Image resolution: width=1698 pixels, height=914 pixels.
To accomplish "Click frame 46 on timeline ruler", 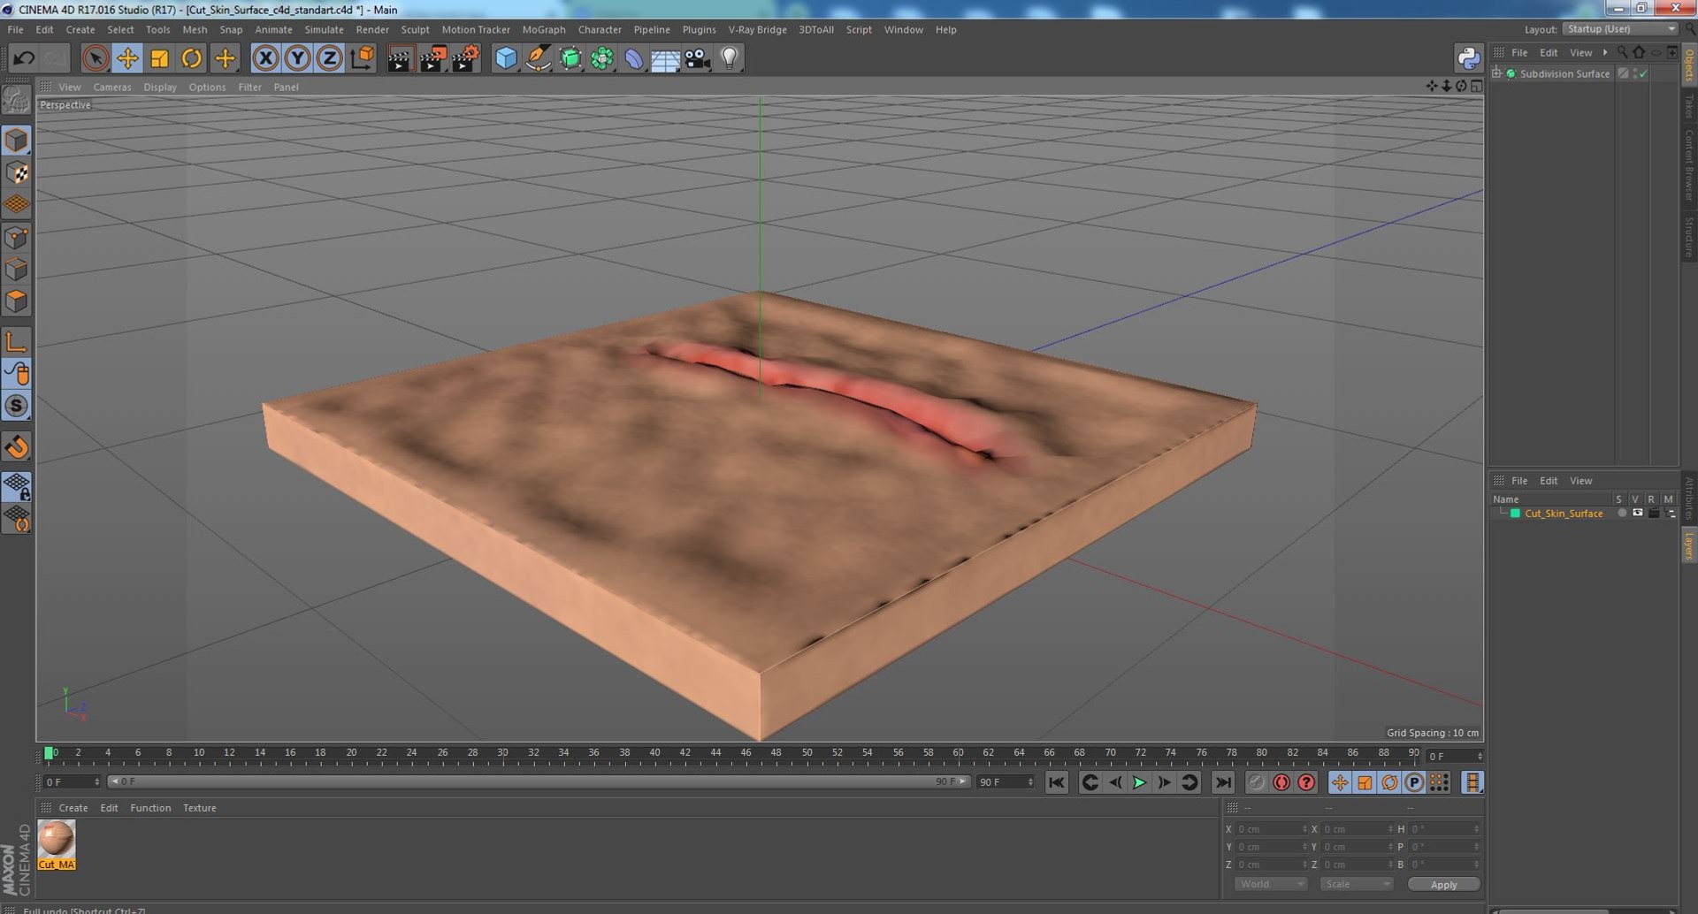I will [x=746, y=753].
